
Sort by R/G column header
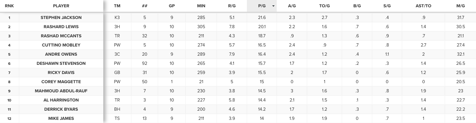[232, 6]
